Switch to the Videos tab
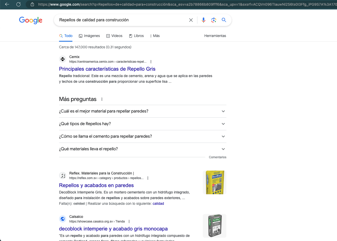Image resolution: width=337 pixels, height=241 pixels. click(x=114, y=36)
